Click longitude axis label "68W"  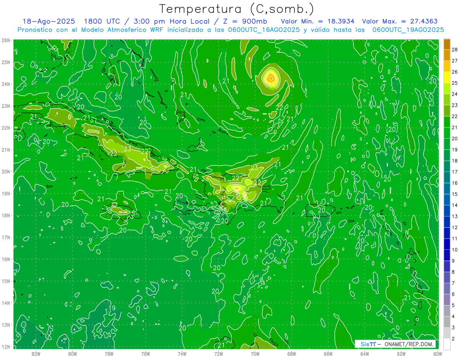click(x=292, y=354)
